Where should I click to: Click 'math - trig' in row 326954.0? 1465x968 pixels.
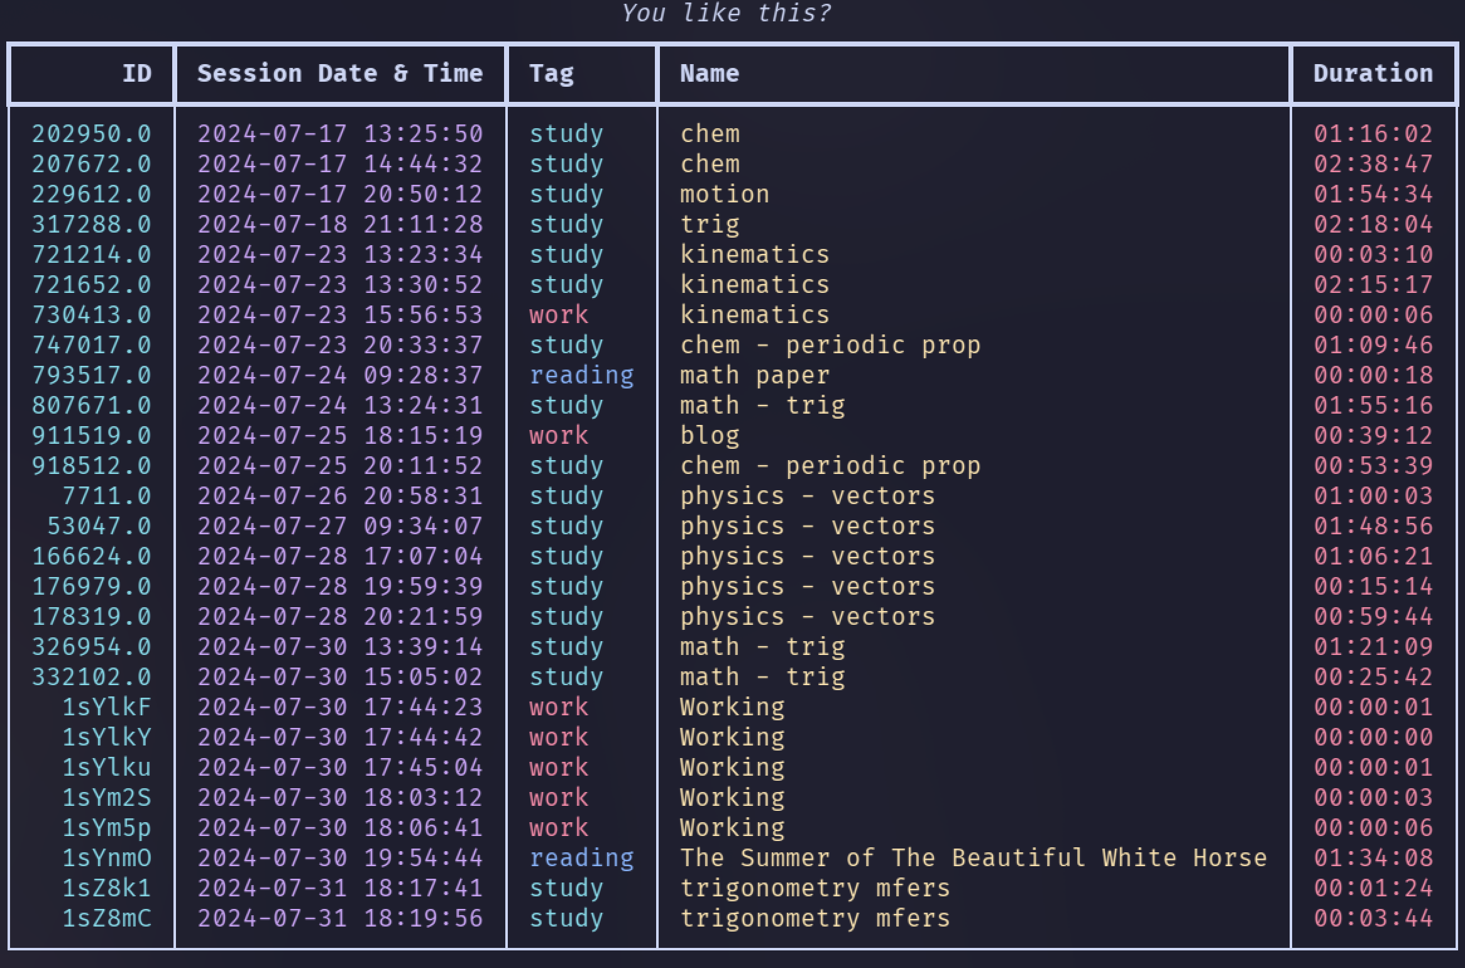click(762, 647)
